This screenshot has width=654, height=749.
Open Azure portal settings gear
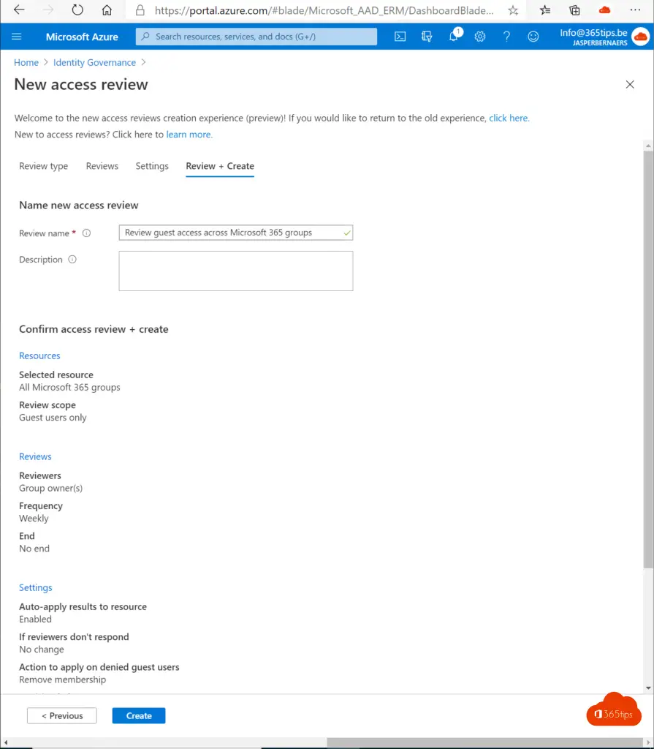480,37
